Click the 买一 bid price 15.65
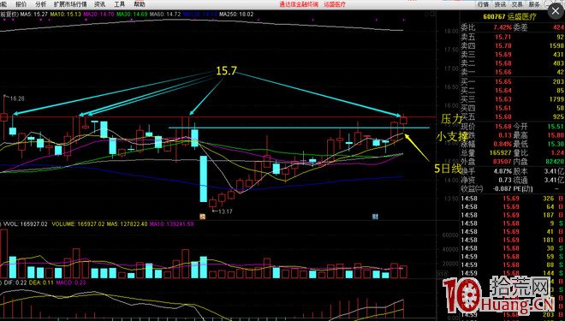 coord(503,81)
